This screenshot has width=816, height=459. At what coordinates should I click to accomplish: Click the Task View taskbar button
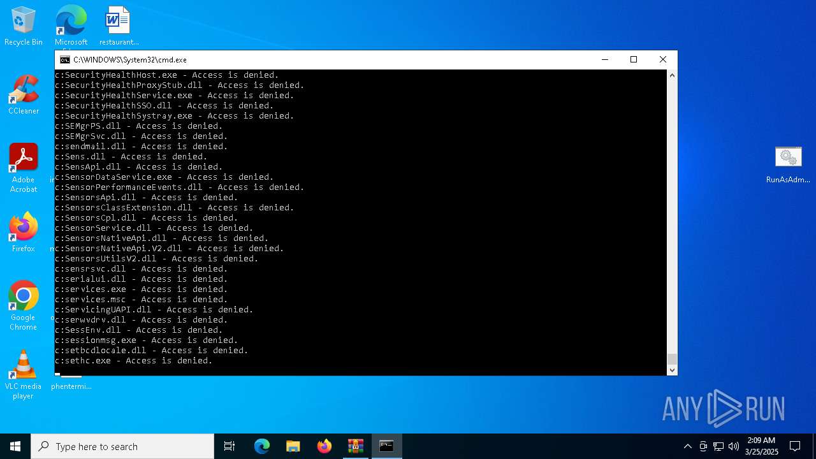pyautogui.click(x=229, y=446)
